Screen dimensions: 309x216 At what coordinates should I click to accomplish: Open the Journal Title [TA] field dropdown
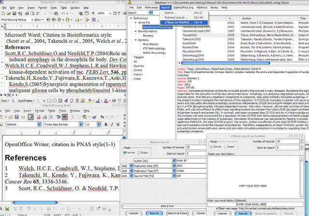174,176
